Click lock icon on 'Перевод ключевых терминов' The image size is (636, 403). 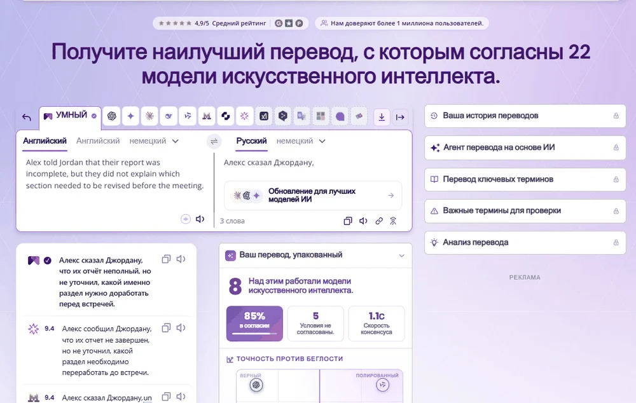[616, 179]
